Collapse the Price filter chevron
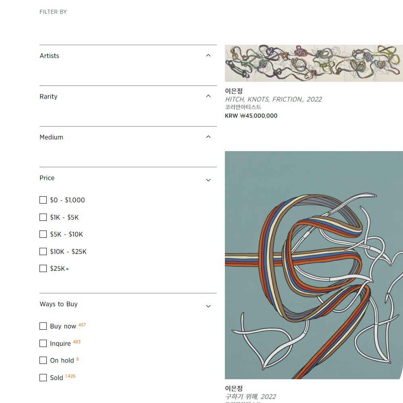The height and width of the screenshot is (403, 403). point(208,180)
